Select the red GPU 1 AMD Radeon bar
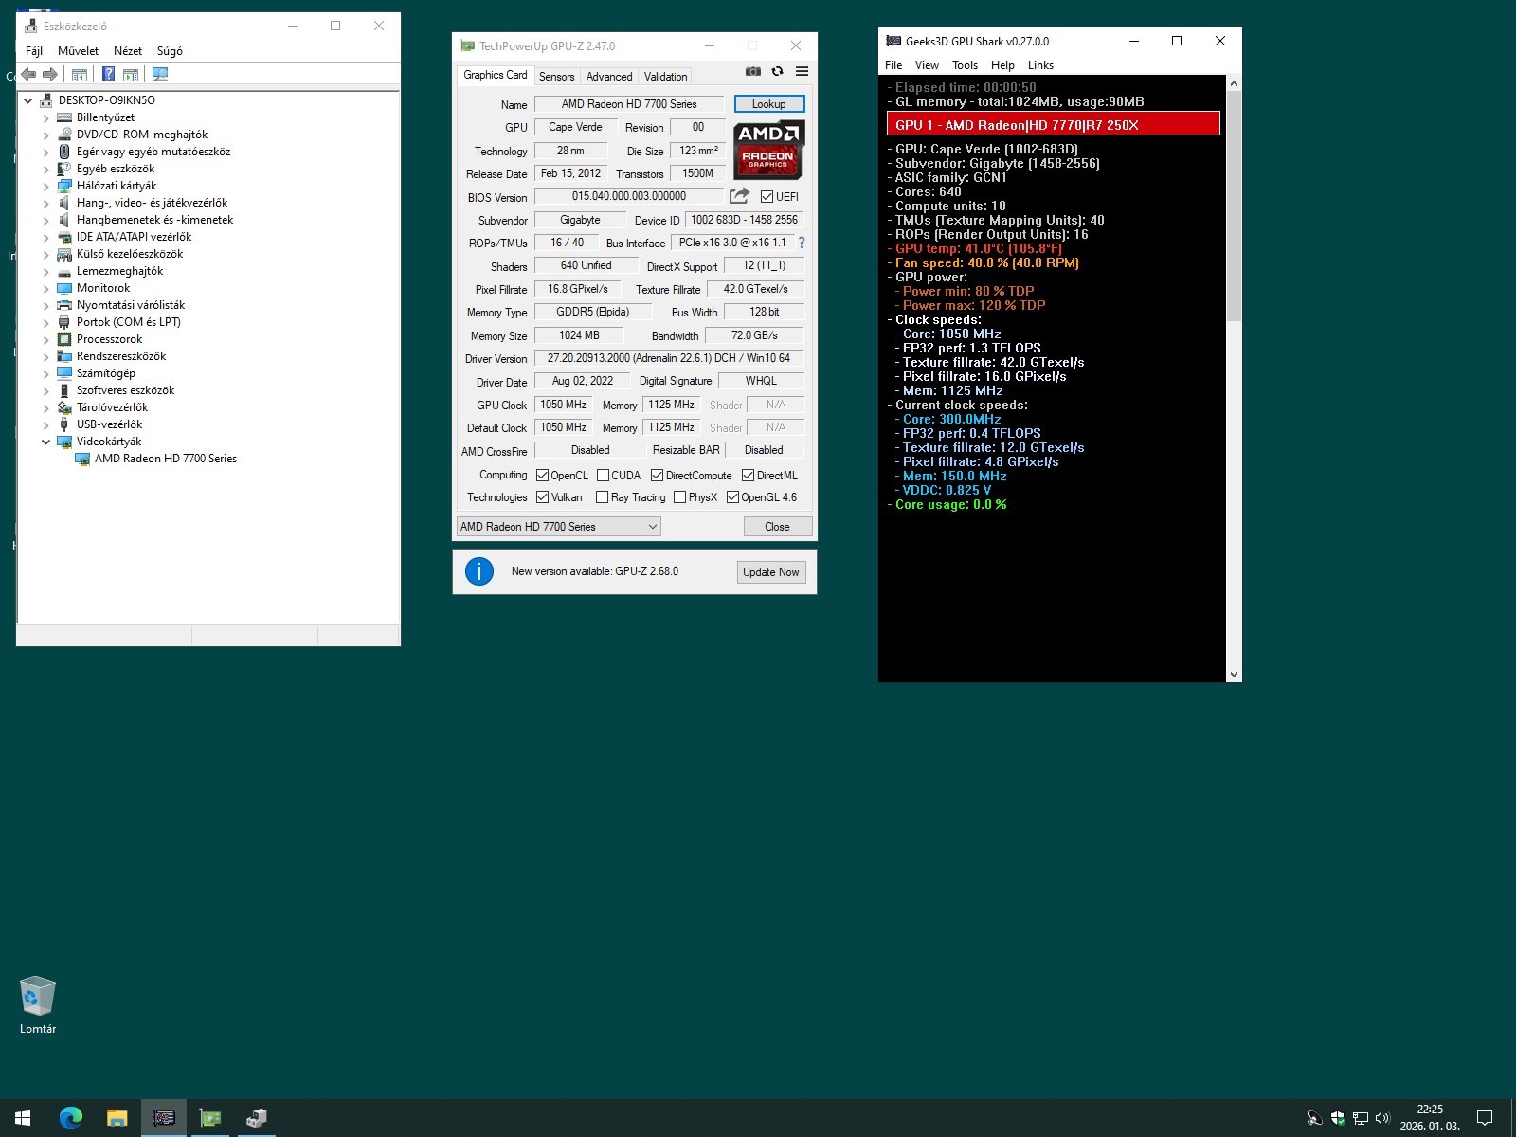Viewport: 1516px width, 1137px height. point(1054,124)
